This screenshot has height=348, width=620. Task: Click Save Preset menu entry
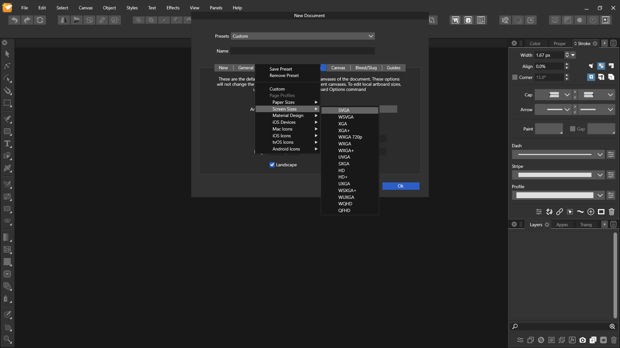pos(280,69)
